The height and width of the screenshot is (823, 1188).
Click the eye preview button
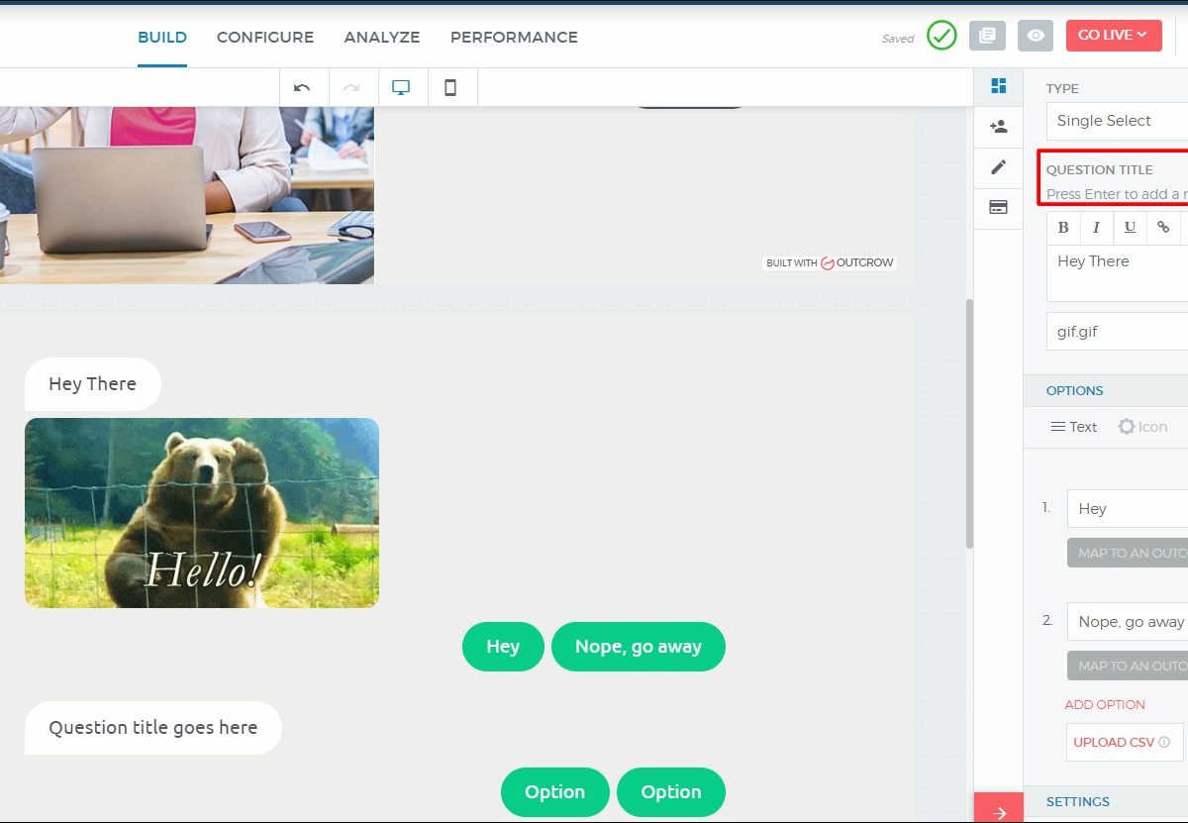[x=1036, y=36]
